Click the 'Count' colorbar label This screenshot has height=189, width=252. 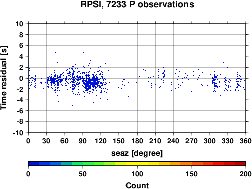[x=137, y=185]
